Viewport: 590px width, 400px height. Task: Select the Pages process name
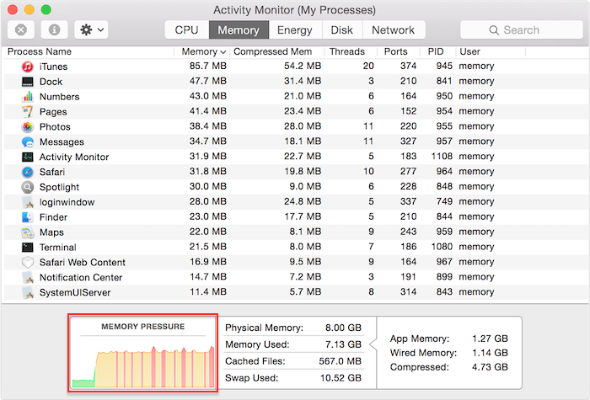coord(53,112)
